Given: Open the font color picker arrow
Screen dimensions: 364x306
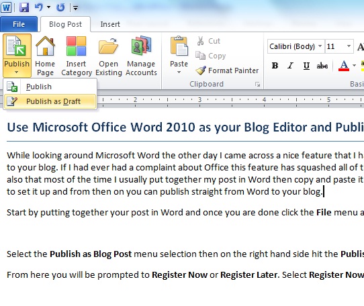Looking at the screenshot, I should click(x=354, y=66).
